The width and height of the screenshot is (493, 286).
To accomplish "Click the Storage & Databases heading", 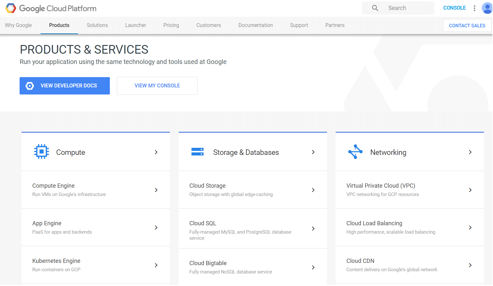I will tap(246, 152).
